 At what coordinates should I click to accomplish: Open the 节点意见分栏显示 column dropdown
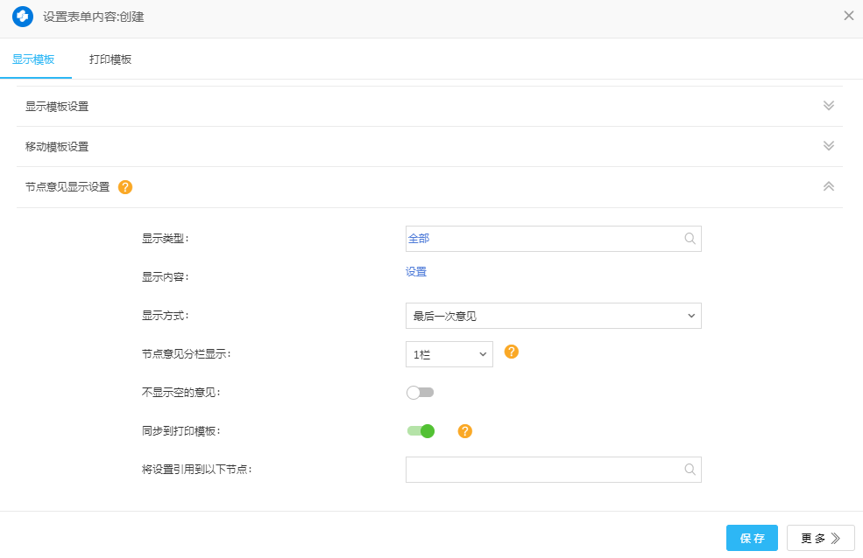pos(449,354)
